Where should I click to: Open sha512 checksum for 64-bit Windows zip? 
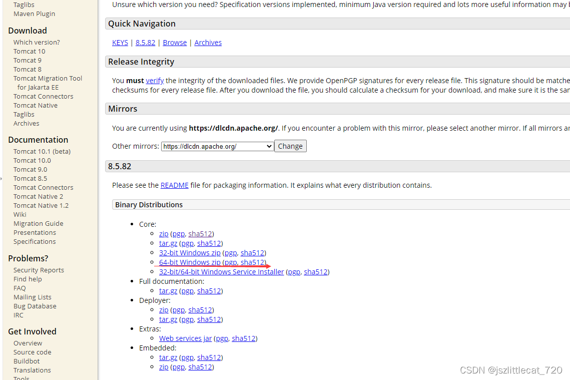(x=252, y=262)
